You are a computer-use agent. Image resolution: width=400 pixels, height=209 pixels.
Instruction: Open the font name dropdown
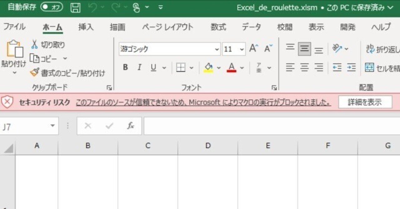tap(217, 49)
